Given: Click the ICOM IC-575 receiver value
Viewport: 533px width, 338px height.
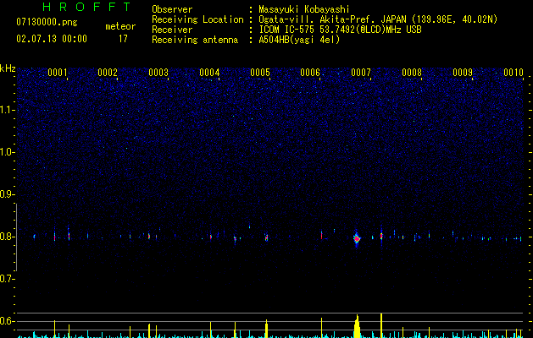Looking at the screenshot, I should click(340, 30).
